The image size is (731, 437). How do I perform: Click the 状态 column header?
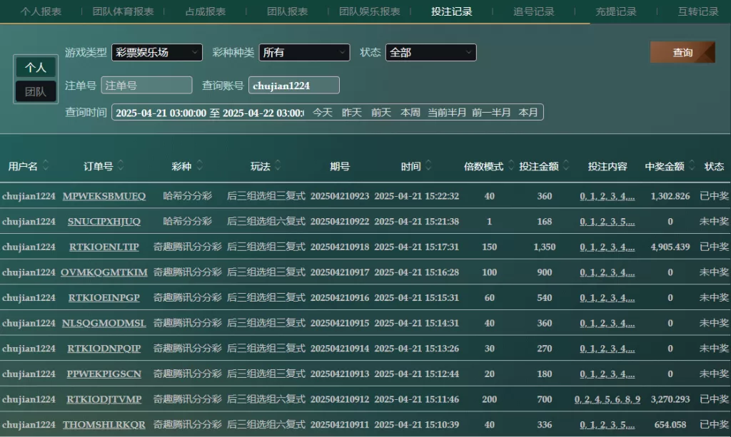714,166
